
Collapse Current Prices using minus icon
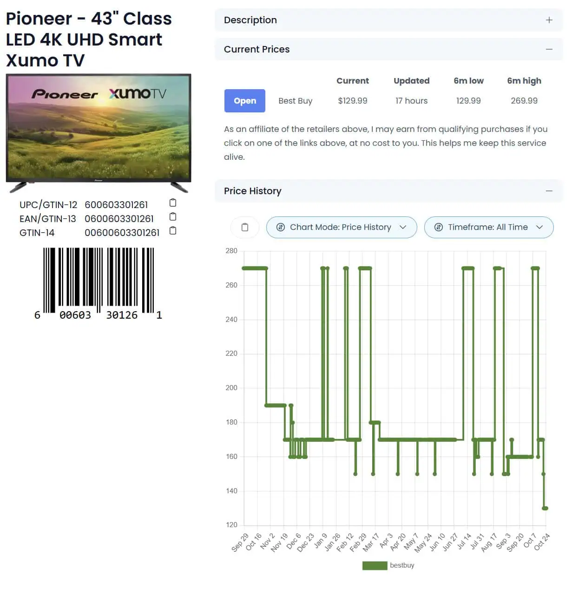coord(549,49)
